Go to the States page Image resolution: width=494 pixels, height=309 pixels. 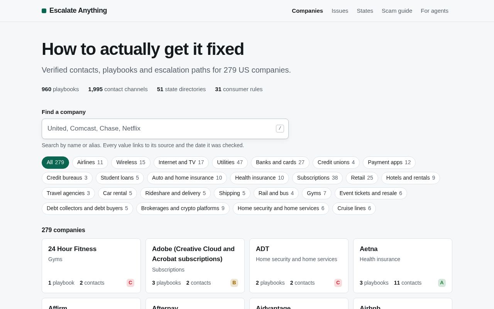tap(365, 11)
